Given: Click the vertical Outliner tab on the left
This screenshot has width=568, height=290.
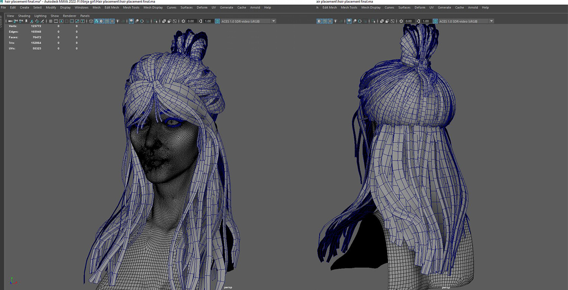Looking at the screenshot, I should [x=1, y=21].
